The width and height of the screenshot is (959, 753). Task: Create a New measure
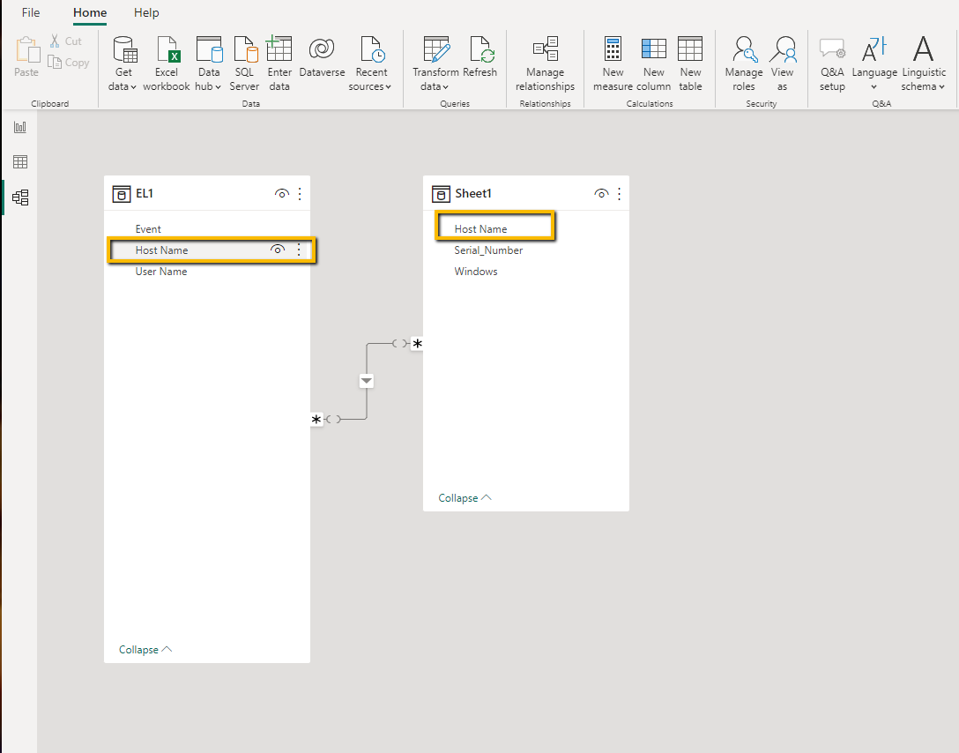[613, 63]
